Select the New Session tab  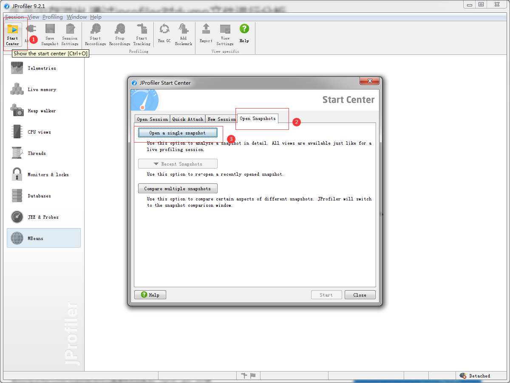[x=221, y=119]
